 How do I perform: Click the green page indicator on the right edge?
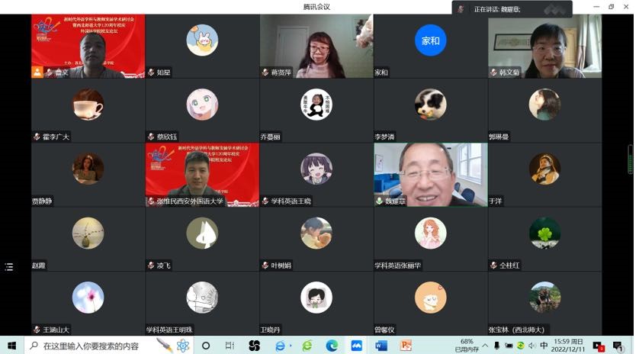pyautogui.click(x=631, y=159)
